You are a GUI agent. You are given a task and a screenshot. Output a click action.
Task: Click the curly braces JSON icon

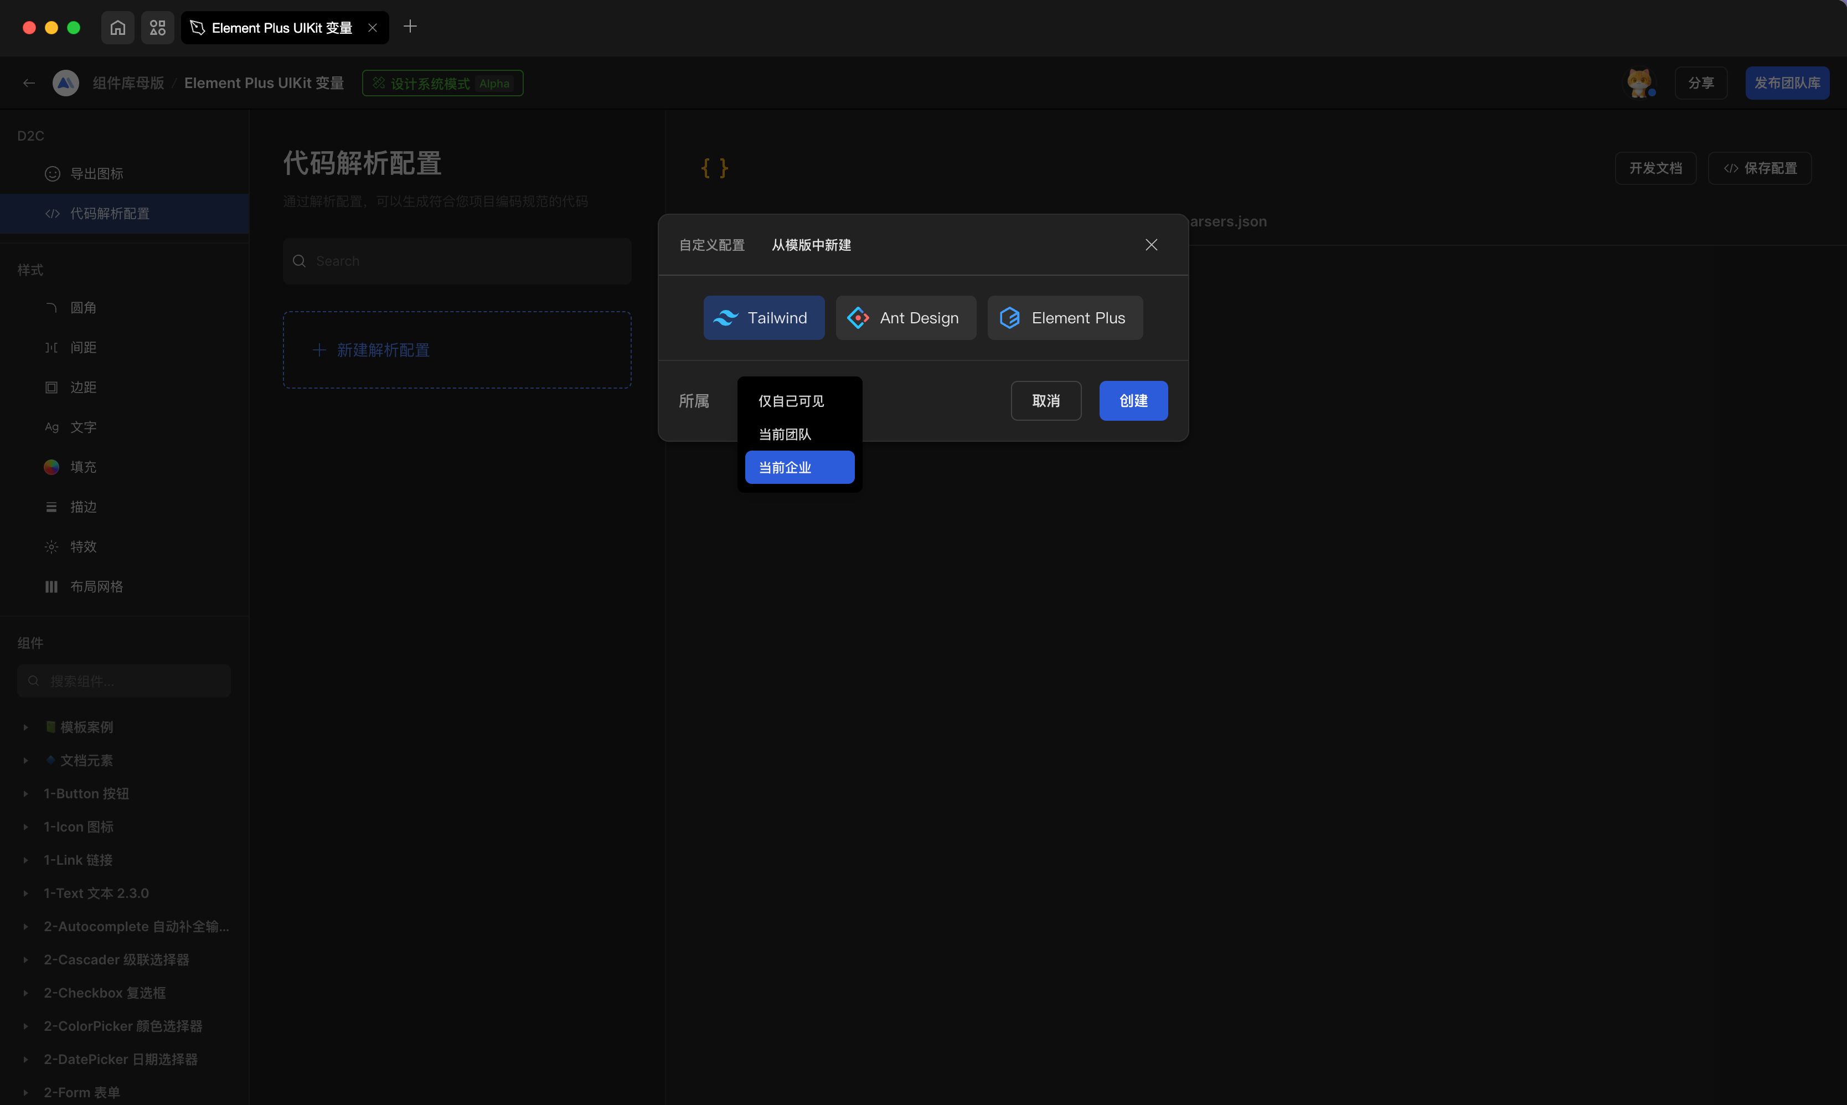pyautogui.click(x=715, y=168)
